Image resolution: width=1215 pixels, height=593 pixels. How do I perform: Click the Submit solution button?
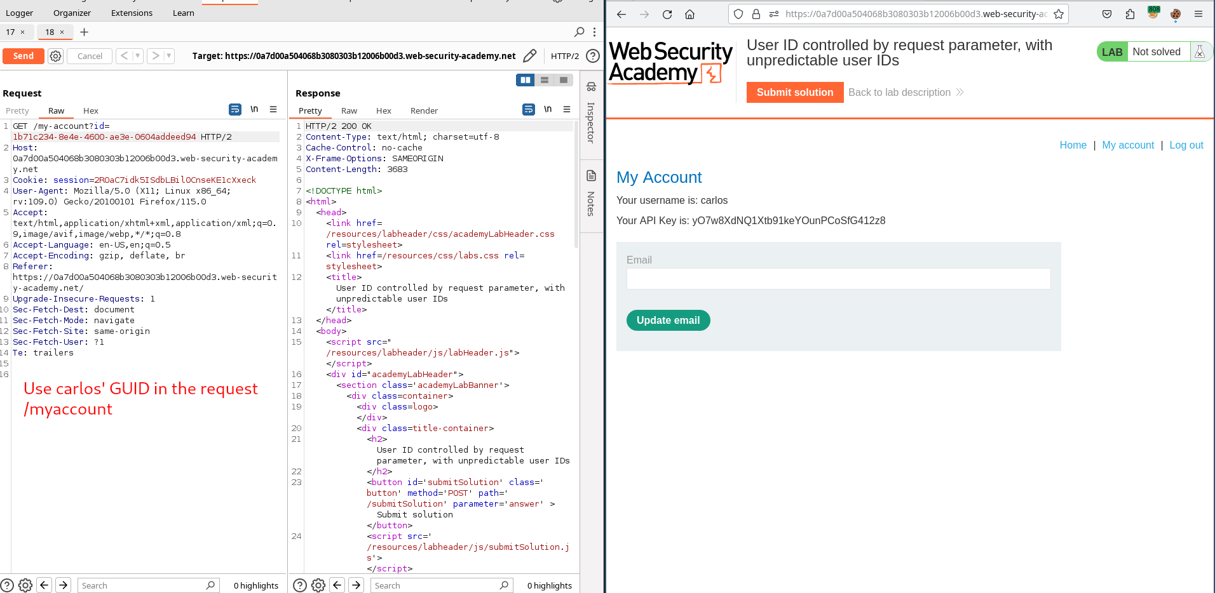tap(795, 92)
